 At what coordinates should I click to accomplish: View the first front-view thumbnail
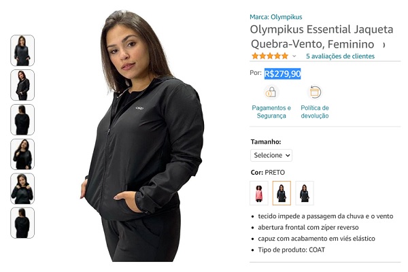(x=22, y=50)
